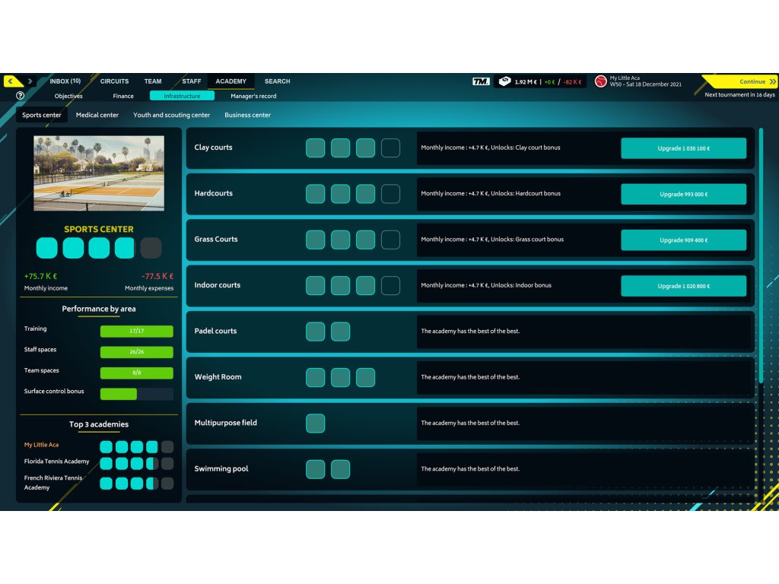The image size is (779, 584).
Task: Click the Staff spaces 26/26 progress bar
Action: point(137,352)
